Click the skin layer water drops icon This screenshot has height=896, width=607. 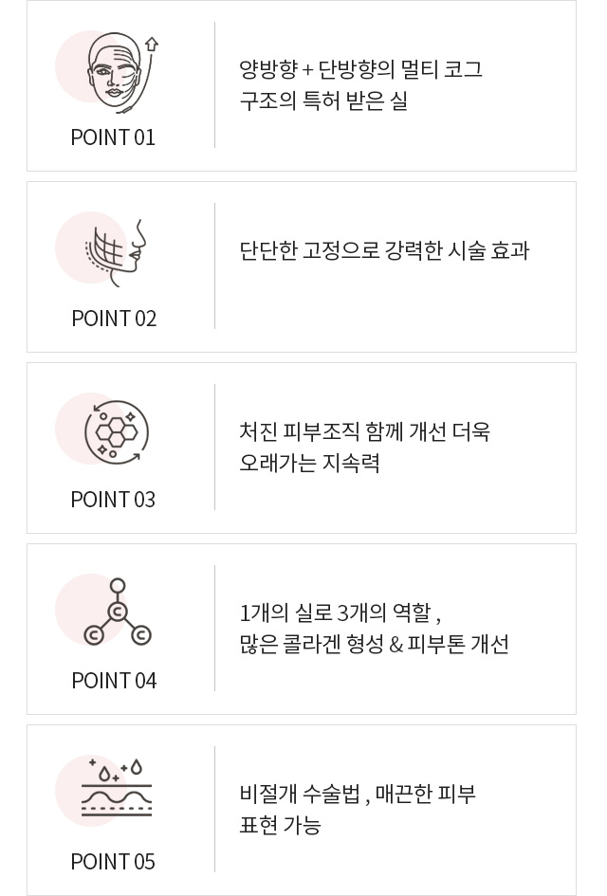(117, 789)
